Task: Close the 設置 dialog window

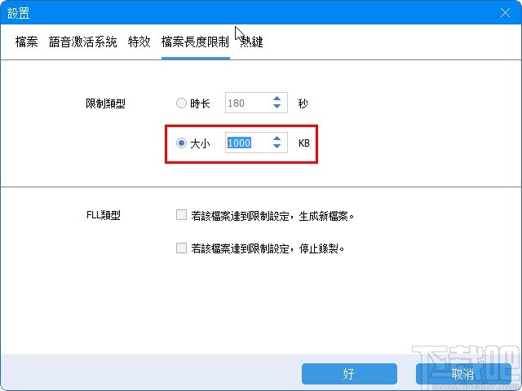Action: (x=505, y=13)
